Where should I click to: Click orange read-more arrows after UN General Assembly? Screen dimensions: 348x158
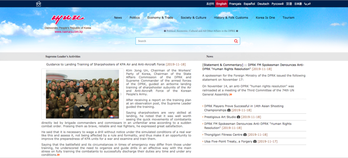click(x=231, y=94)
